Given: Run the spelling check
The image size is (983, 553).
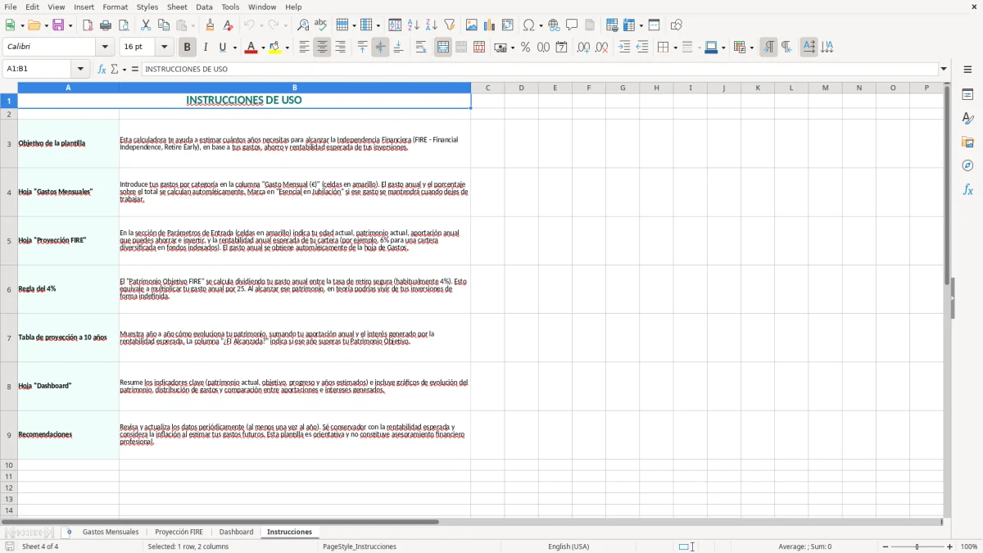Looking at the screenshot, I should (321, 25).
